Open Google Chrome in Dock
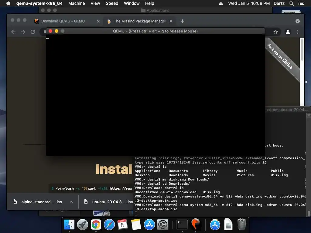The image size is (311, 233). (96, 225)
